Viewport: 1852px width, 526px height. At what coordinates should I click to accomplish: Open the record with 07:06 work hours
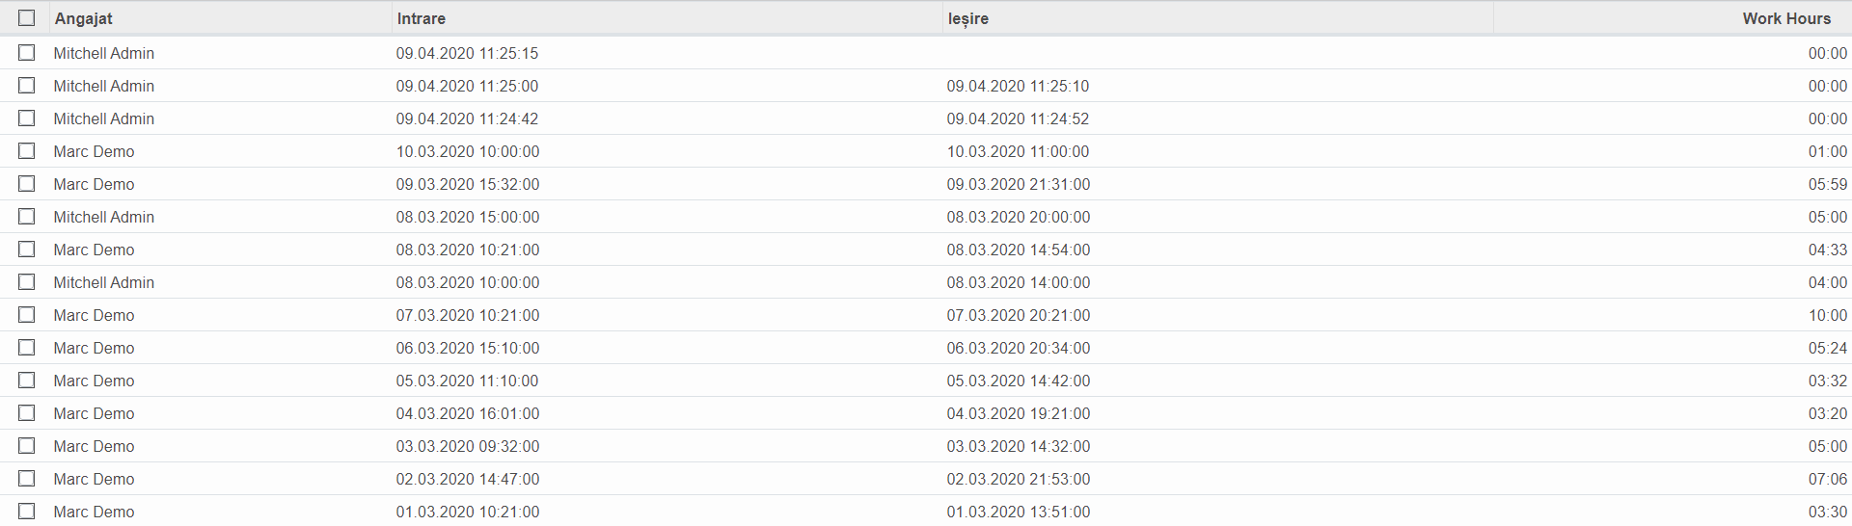coord(1827,479)
